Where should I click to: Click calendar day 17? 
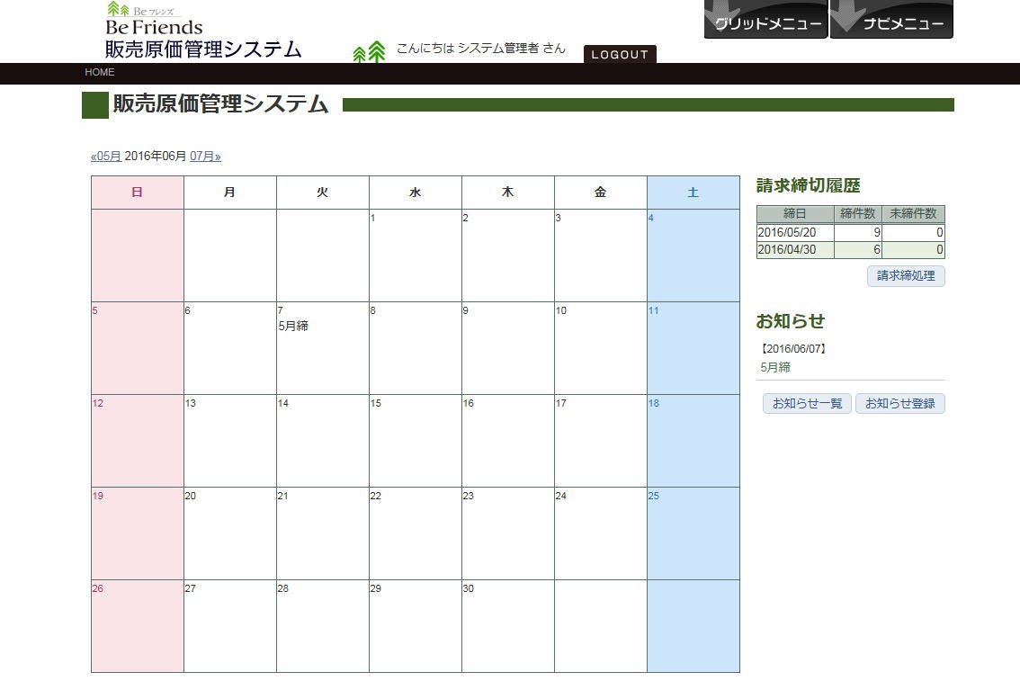point(601,441)
